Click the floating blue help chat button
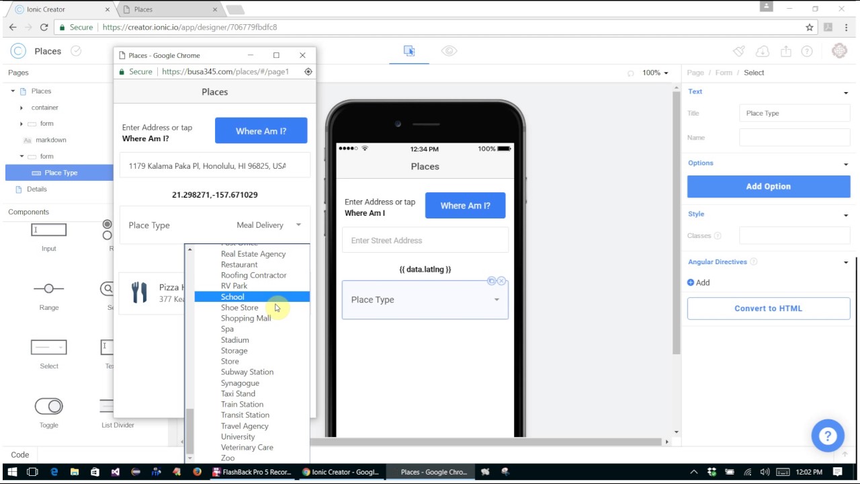The height and width of the screenshot is (484, 860). [828, 436]
